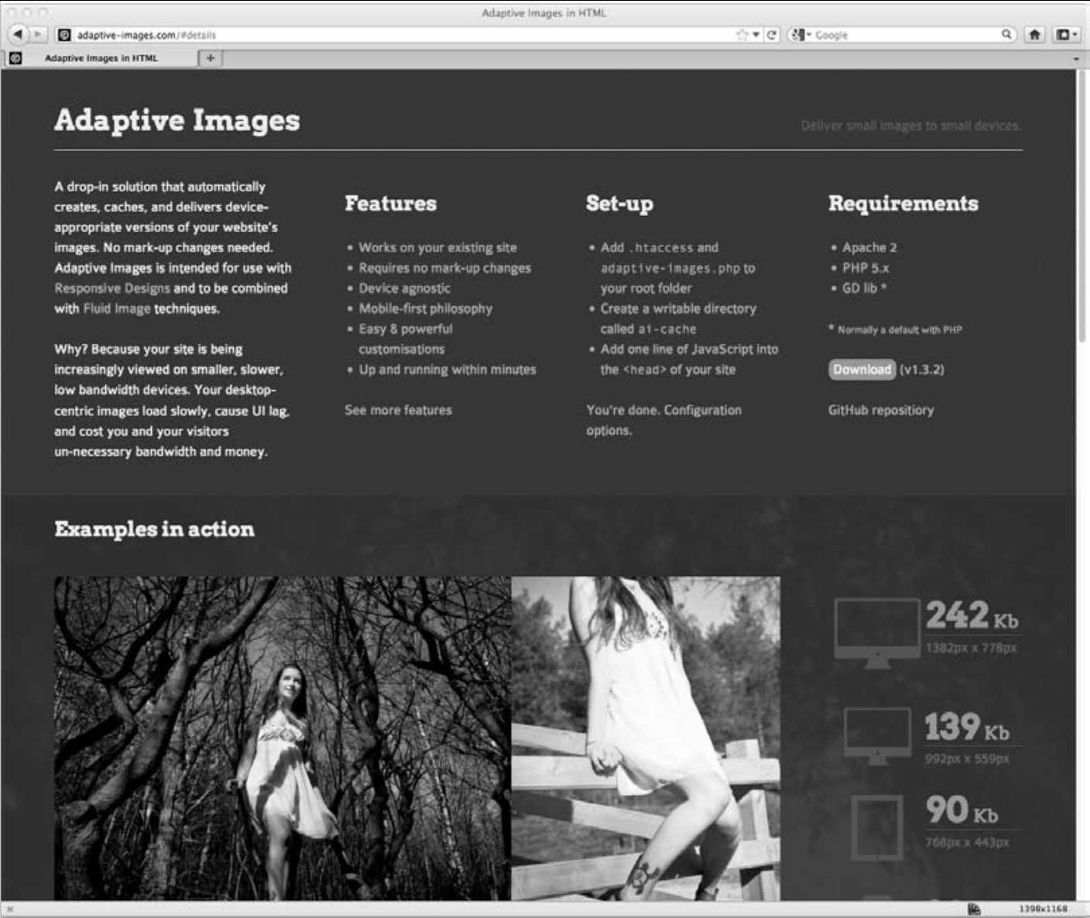
Task: Click the browser forward arrow button
Action: [x=38, y=35]
